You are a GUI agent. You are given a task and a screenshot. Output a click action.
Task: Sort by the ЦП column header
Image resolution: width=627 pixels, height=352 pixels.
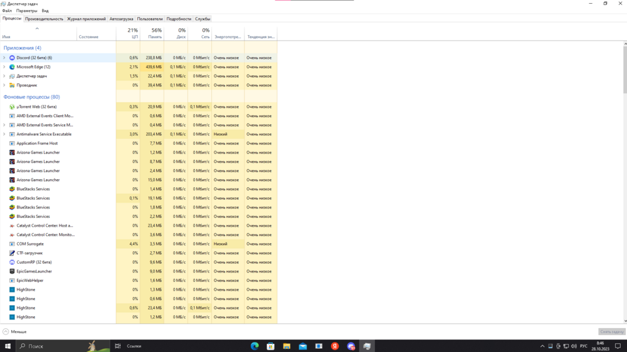click(x=128, y=34)
